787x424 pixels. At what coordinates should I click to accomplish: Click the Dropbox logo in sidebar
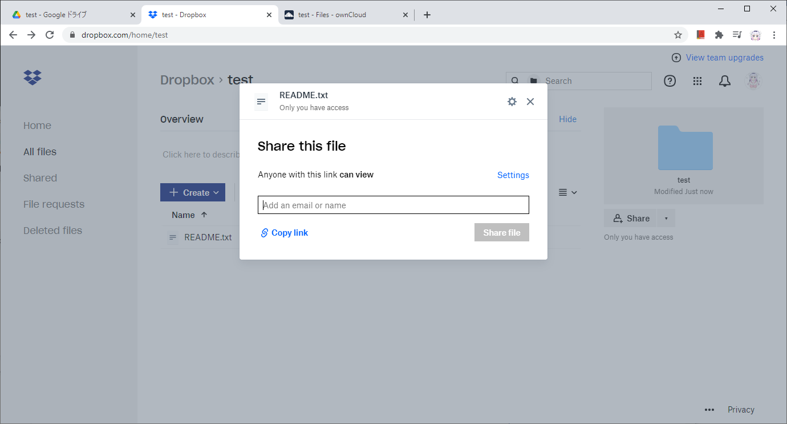click(x=33, y=77)
